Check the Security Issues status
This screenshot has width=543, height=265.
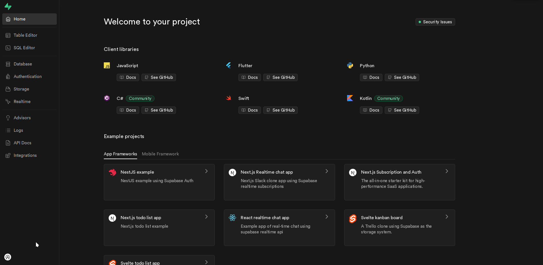coord(435,22)
